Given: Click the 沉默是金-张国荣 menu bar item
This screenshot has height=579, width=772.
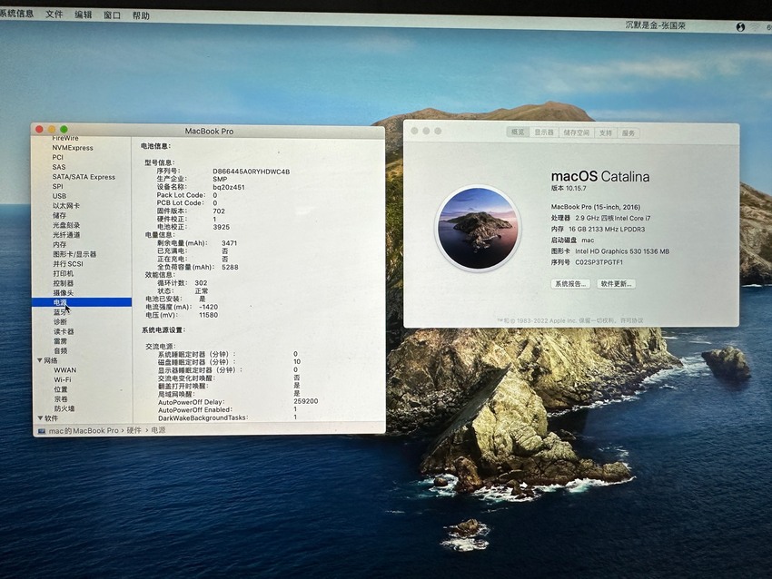Looking at the screenshot, I should (x=656, y=25).
